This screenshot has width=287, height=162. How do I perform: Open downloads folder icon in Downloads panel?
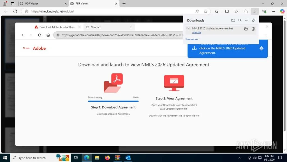[x=233, y=20]
